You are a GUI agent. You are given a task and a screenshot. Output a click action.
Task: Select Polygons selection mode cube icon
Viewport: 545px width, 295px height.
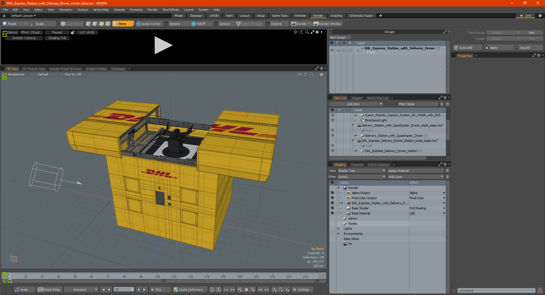[101, 24]
